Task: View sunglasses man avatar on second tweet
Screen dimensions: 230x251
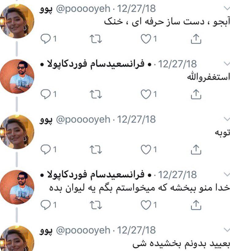Action: coord(17,76)
